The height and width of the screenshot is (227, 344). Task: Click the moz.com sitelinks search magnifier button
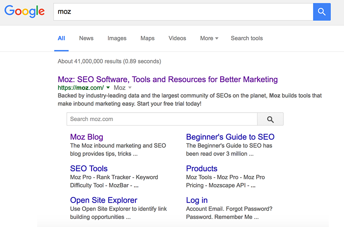270,119
